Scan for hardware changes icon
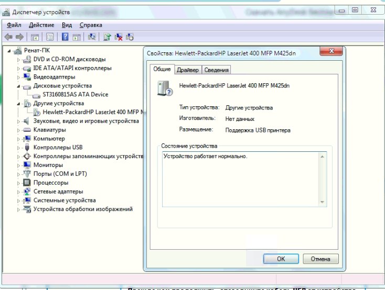 [92, 37]
